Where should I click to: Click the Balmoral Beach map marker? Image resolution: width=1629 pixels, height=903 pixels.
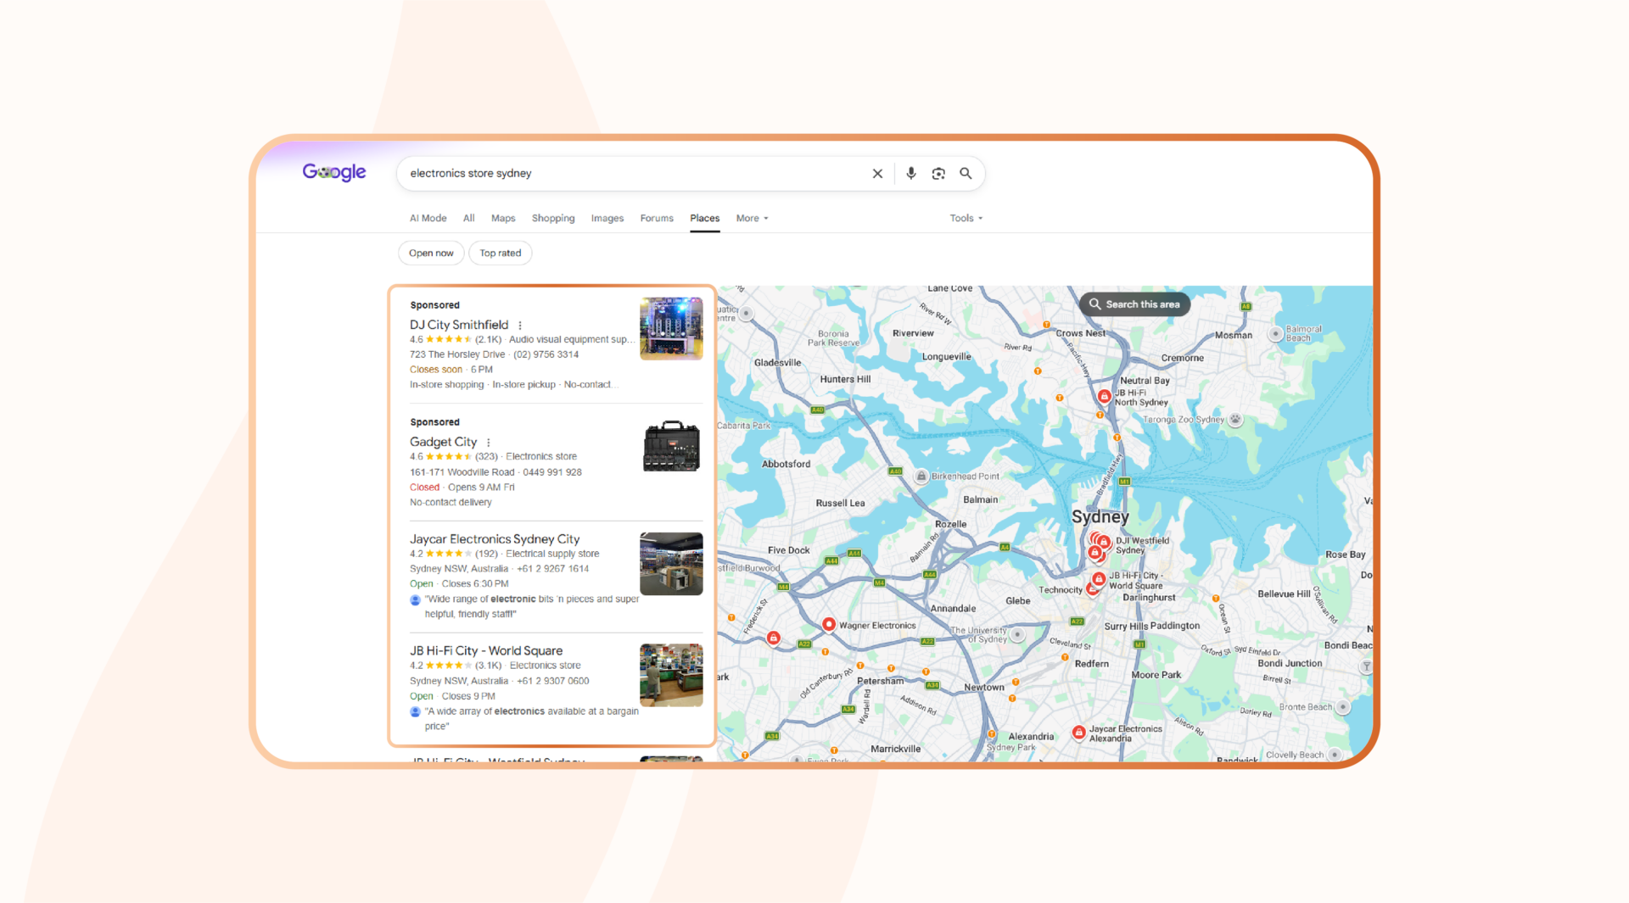[1275, 334]
